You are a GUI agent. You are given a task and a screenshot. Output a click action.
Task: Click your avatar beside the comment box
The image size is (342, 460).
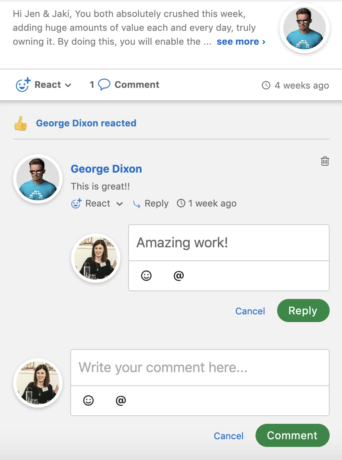38,383
